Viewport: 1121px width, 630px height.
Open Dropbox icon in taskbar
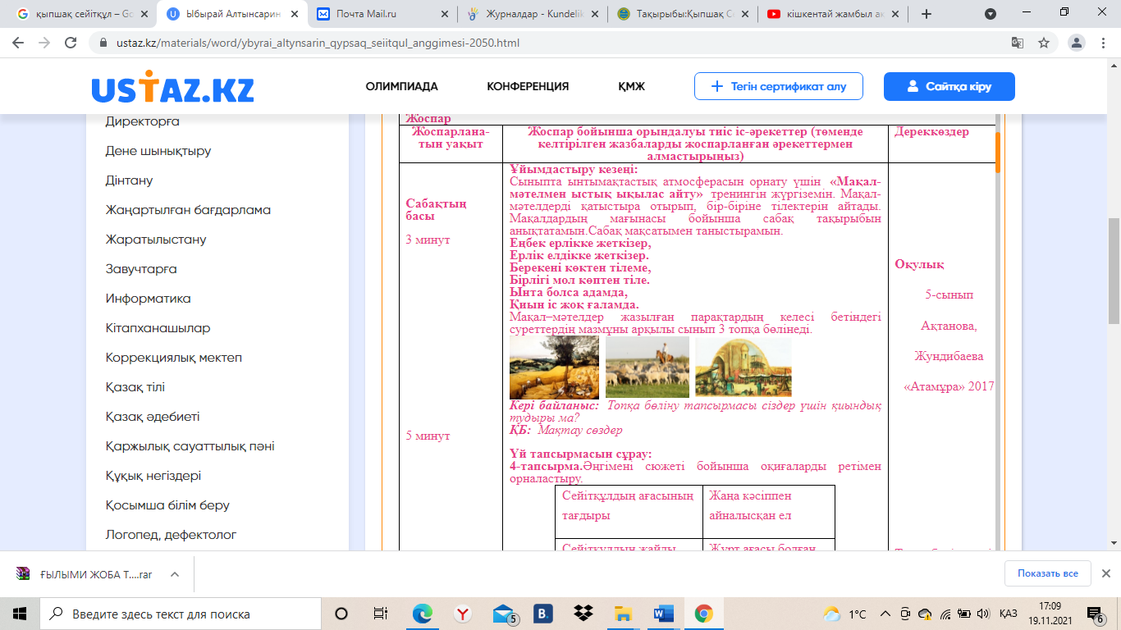pos(583,614)
